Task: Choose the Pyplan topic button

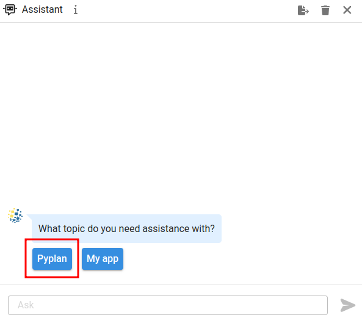Action: (x=52, y=259)
